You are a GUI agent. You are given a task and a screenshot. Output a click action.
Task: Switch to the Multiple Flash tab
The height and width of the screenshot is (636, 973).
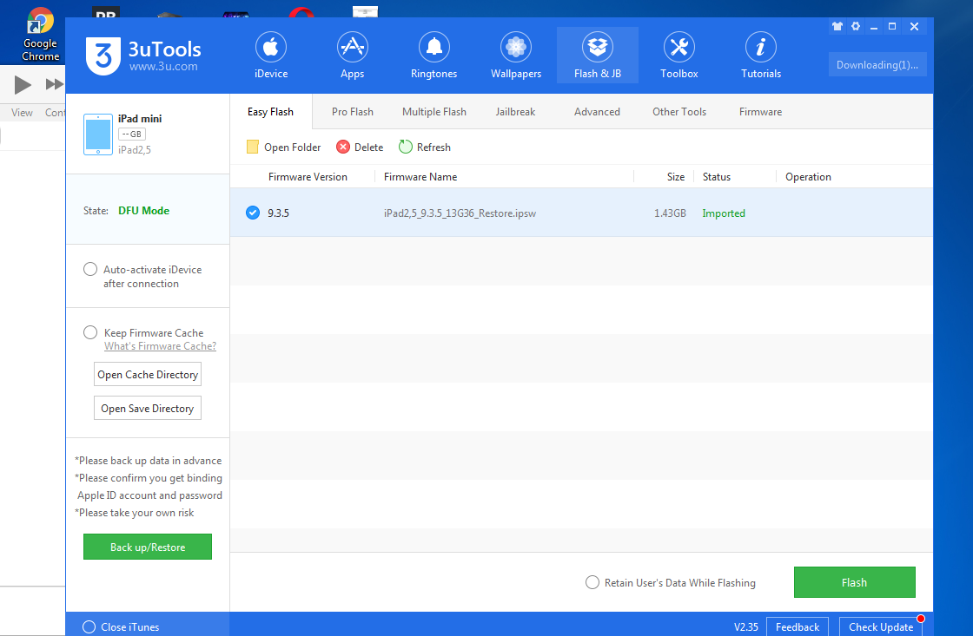434,112
